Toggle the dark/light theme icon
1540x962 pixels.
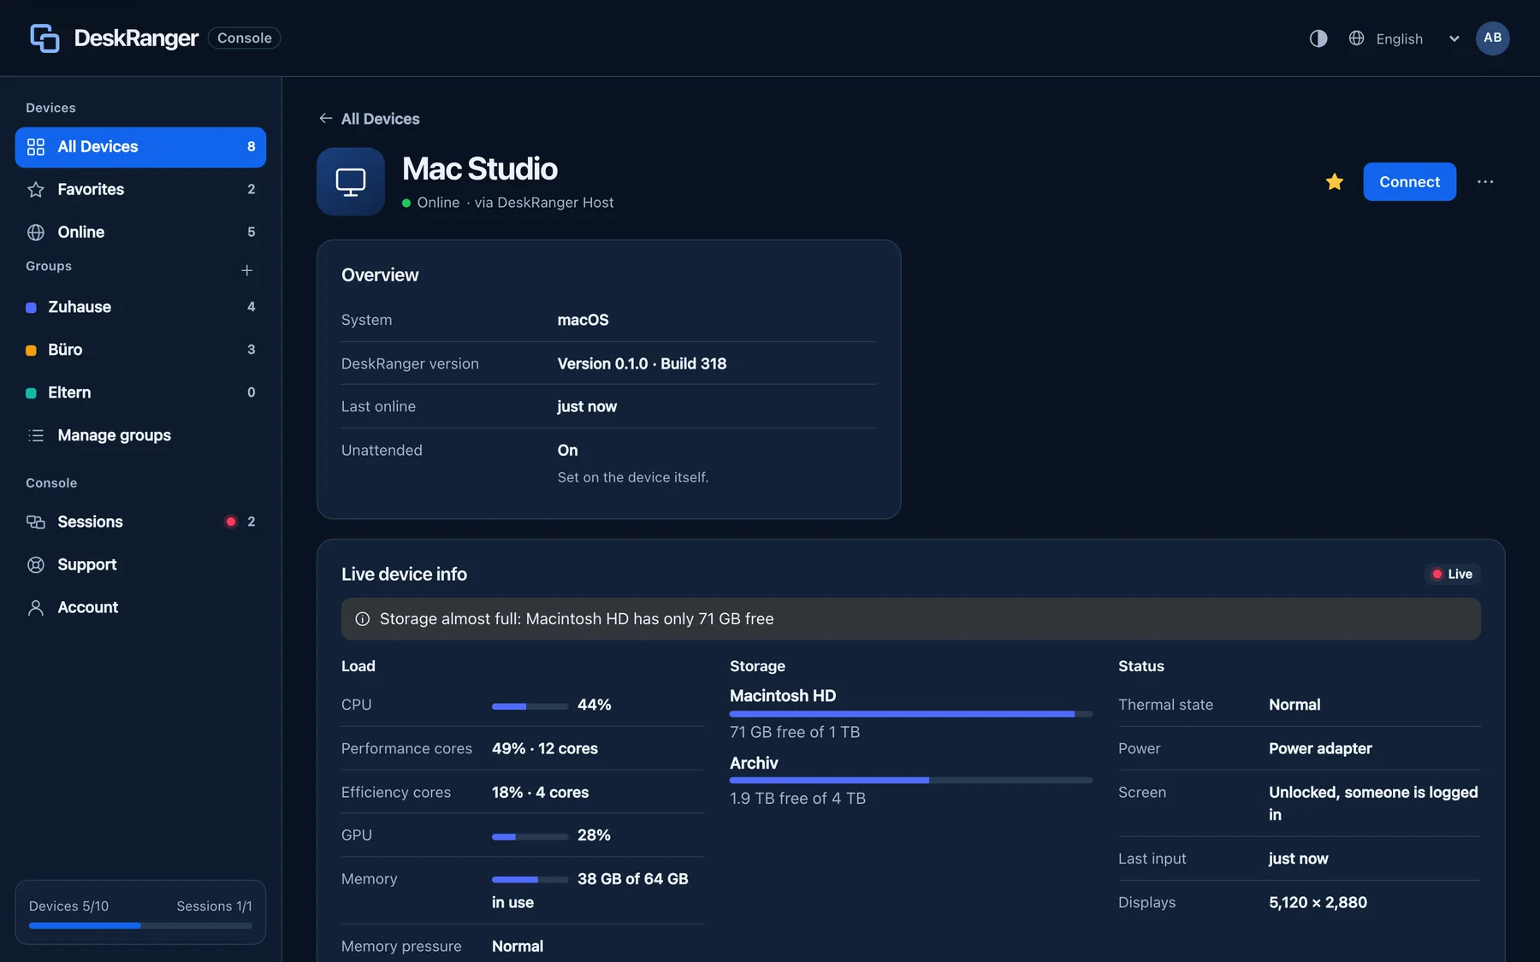coord(1318,38)
